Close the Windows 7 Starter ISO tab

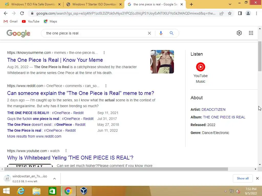tap(121, 4)
